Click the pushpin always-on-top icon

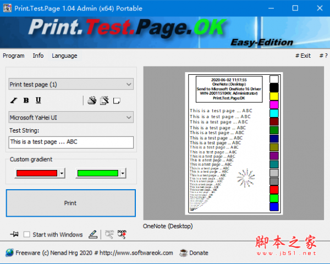tap(14, 234)
